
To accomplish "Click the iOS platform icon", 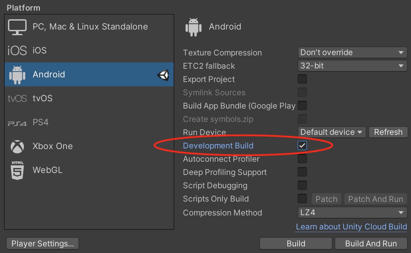I will (17, 50).
